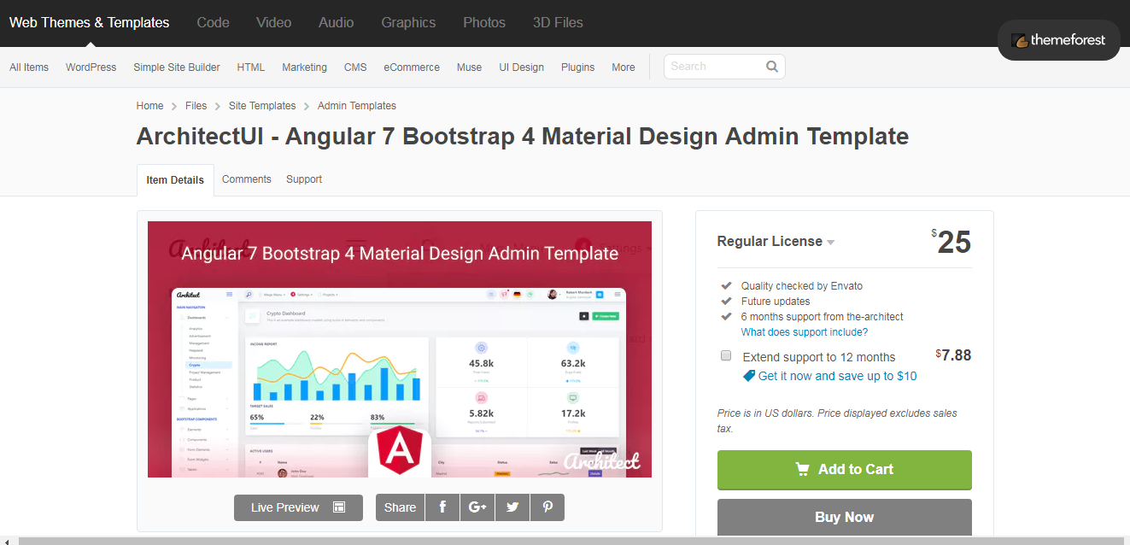Click 'Quality checked by Envato' text
The width and height of the screenshot is (1130, 545).
point(802,286)
